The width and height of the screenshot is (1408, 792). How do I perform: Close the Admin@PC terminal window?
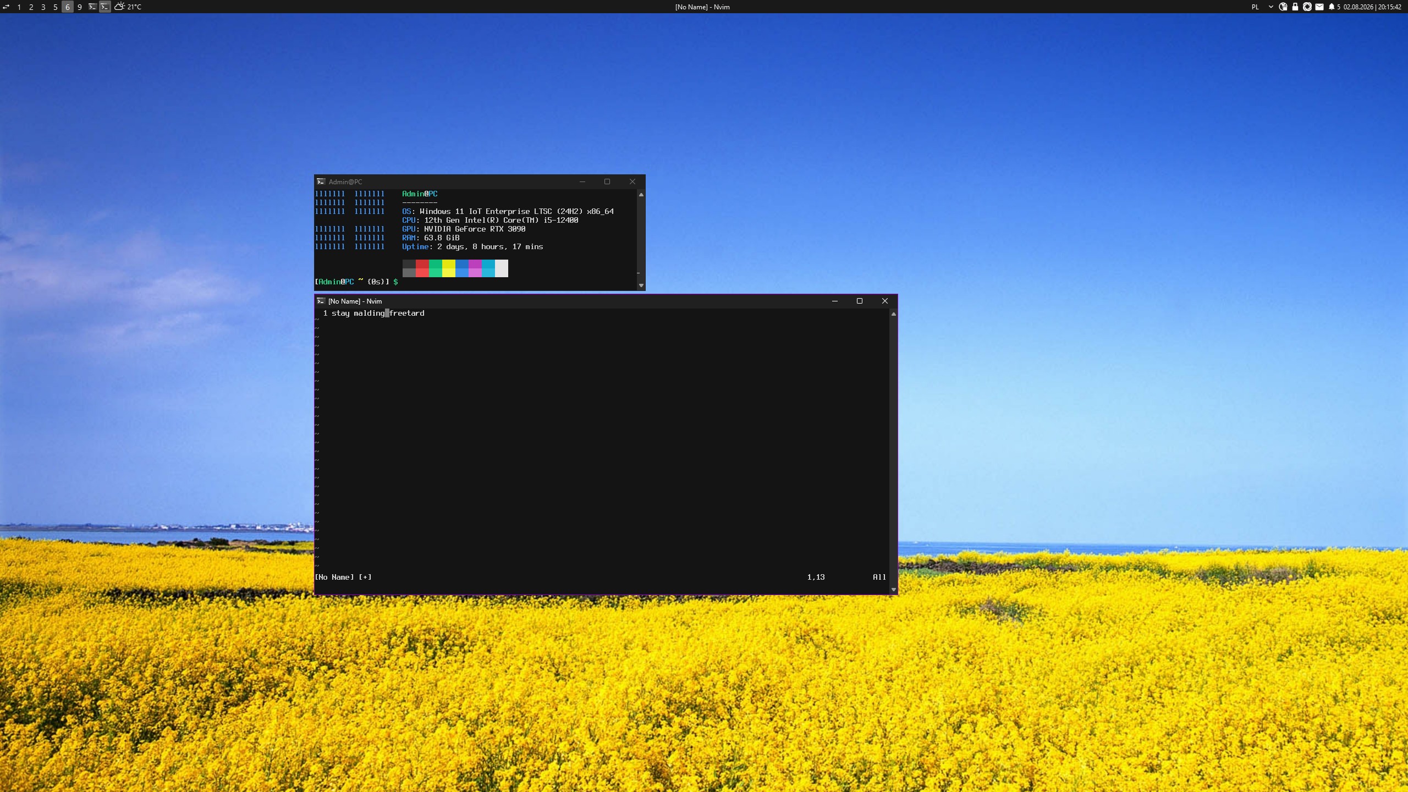coord(632,182)
